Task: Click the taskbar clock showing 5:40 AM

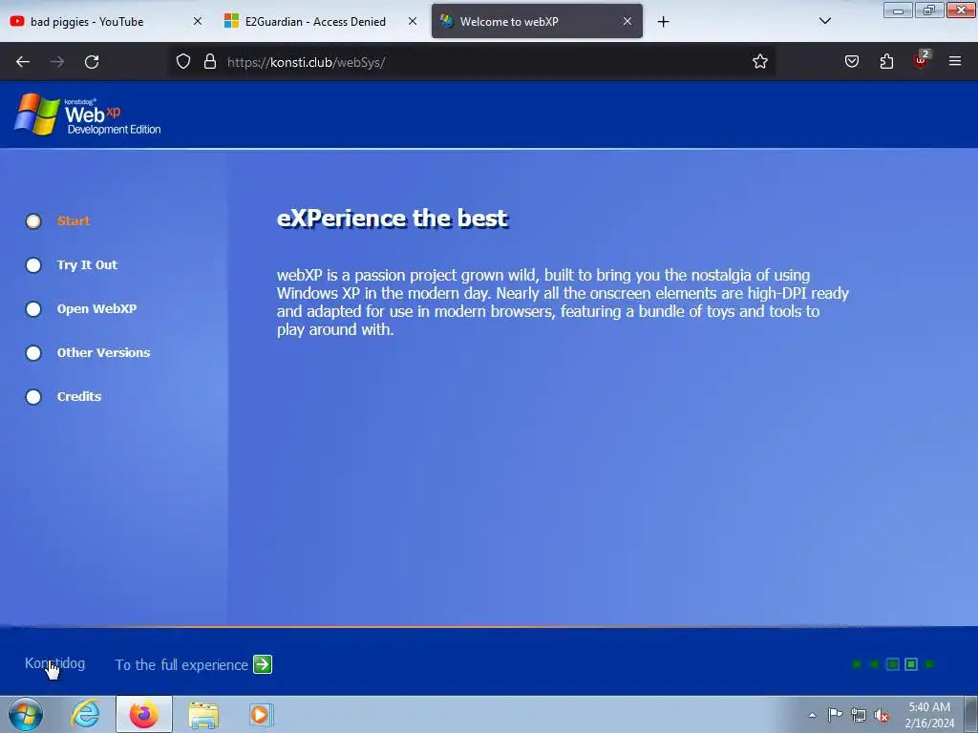Action: pyautogui.click(x=929, y=715)
